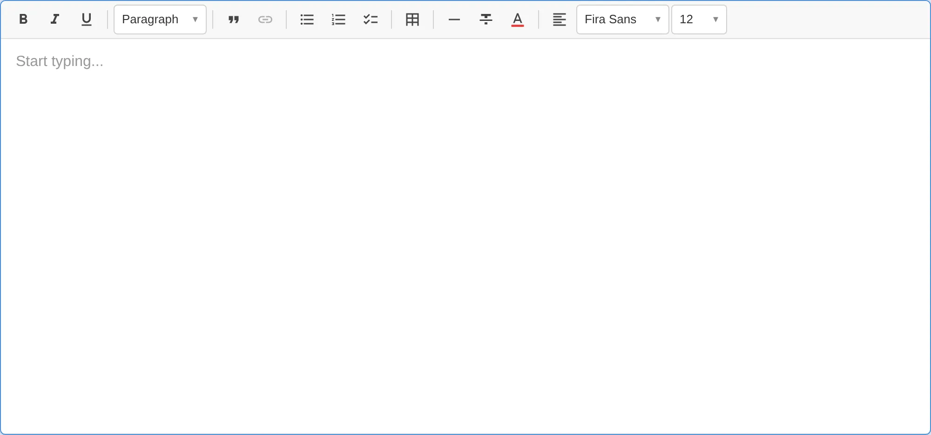931x435 pixels.
Task: Toggle italic formatting
Action: pyautogui.click(x=54, y=20)
